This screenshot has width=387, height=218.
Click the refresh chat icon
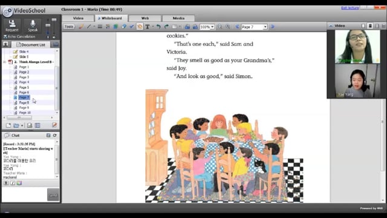[x=55, y=135]
